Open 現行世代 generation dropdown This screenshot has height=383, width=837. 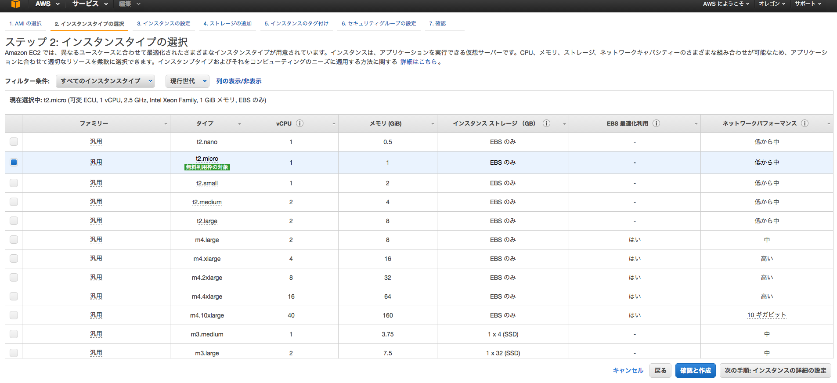[188, 81]
